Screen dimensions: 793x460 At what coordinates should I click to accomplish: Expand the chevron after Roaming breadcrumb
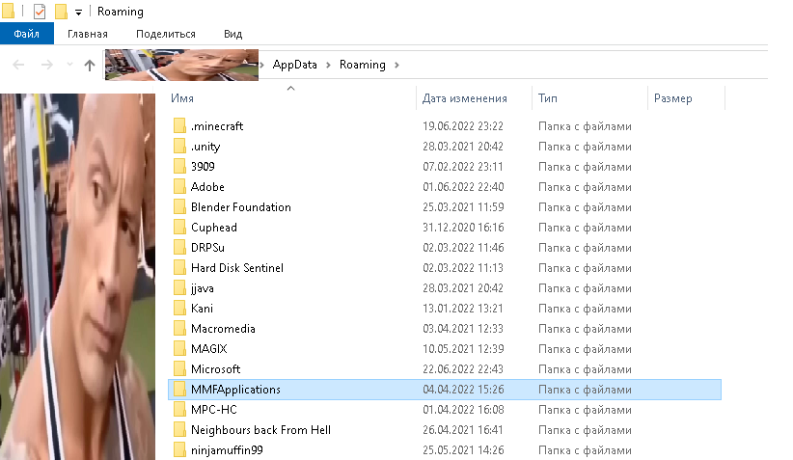coord(396,65)
